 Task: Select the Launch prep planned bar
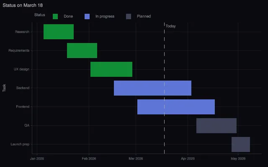(241, 144)
